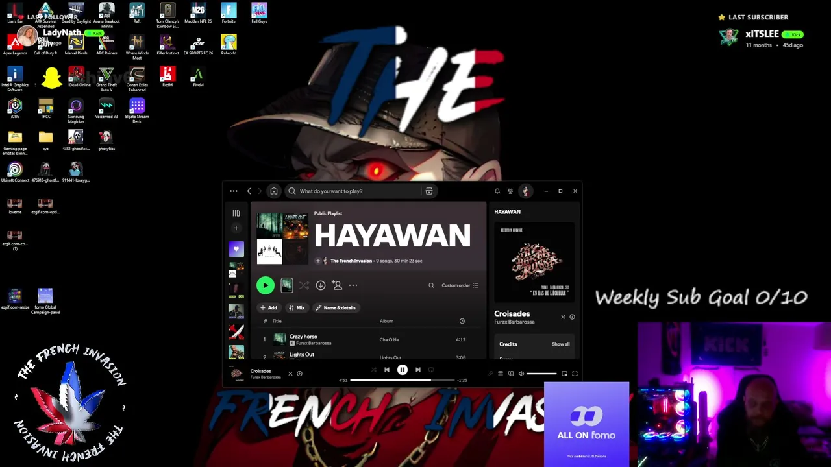831x467 pixels.
Task: Open Connect to a device
Action: tap(511, 374)
